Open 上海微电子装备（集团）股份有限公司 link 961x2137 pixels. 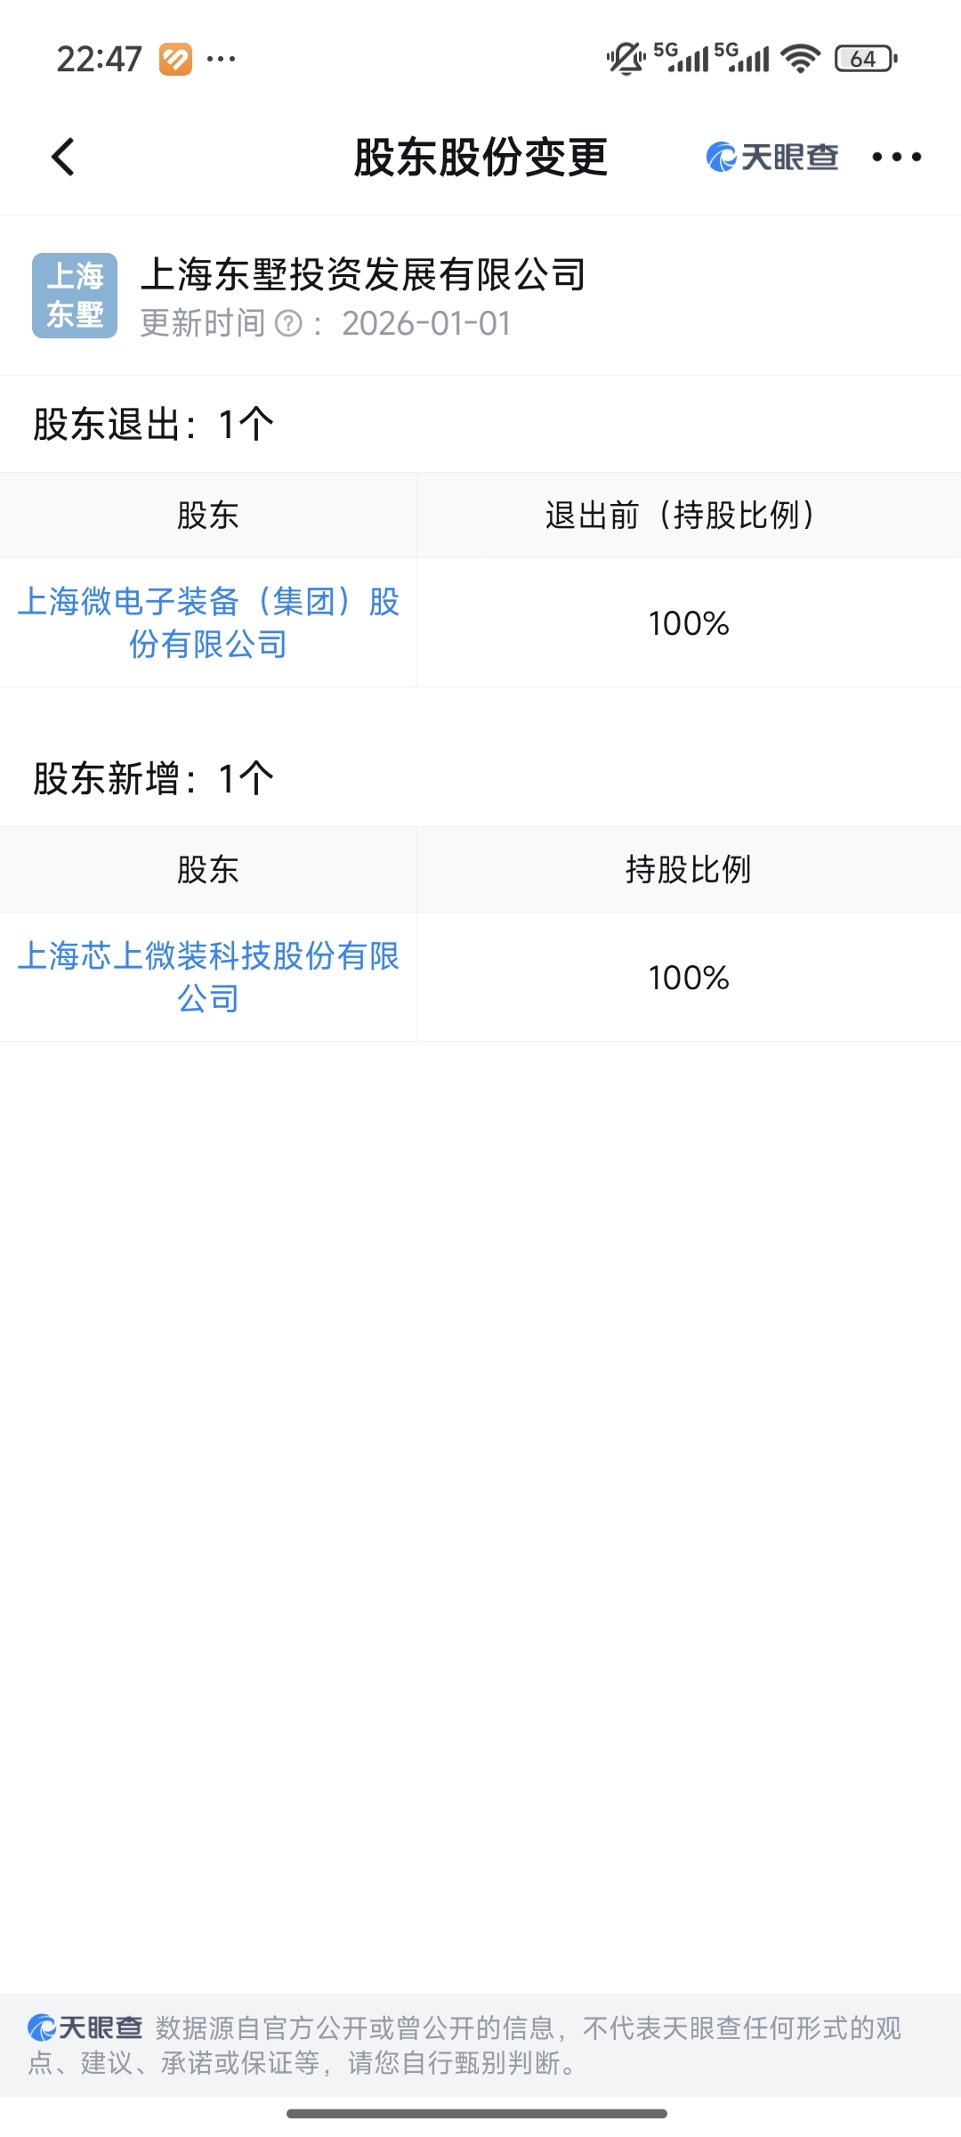click(208, 622)
